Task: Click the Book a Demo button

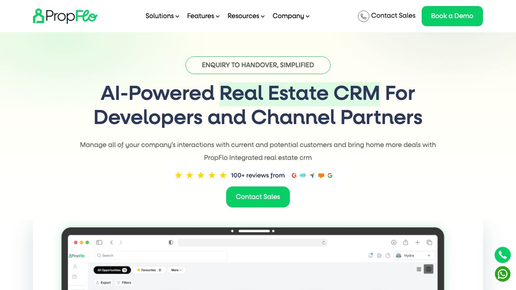Action: pyautogui.click(x=452, y=16)
